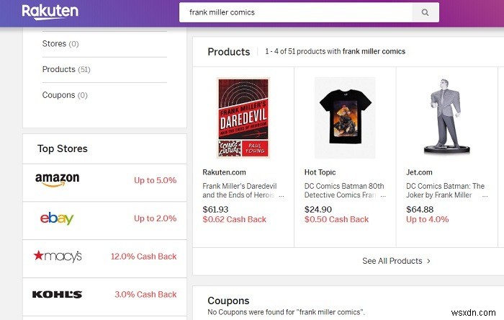The width and height of the screenshot is (504, 320).
Task: Click Macy's 12.0% Cash Back offer
Action: pos(143,256)
